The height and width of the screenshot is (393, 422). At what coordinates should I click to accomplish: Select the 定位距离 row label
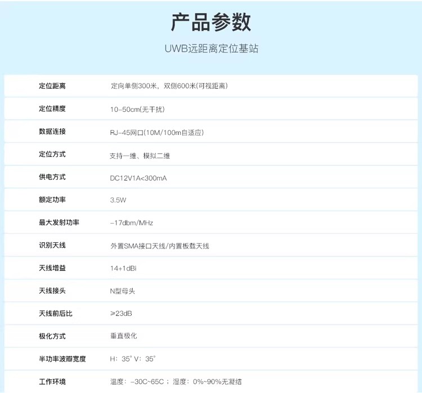[52, 86]
